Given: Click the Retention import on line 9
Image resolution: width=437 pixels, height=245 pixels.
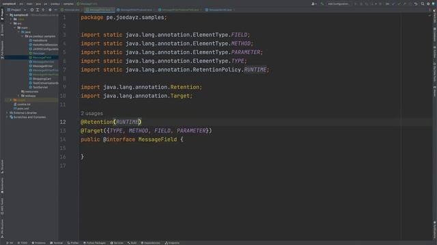Looking at the screenshot, I should coord(184,87).
